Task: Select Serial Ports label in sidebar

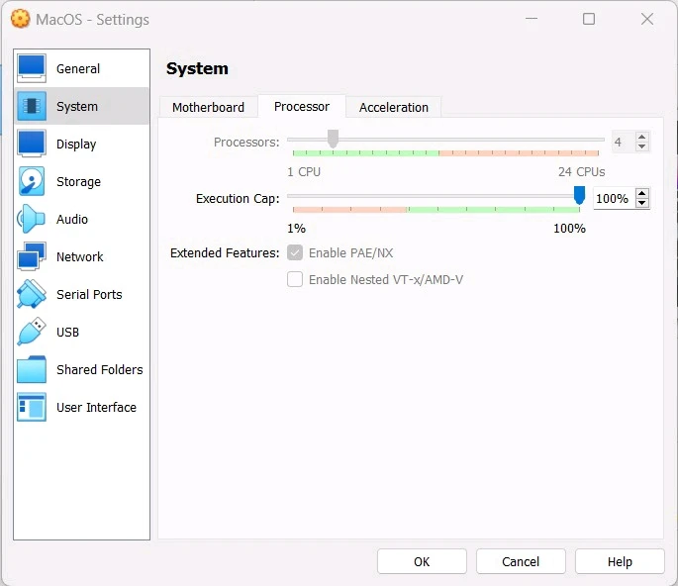Action: 89,295
